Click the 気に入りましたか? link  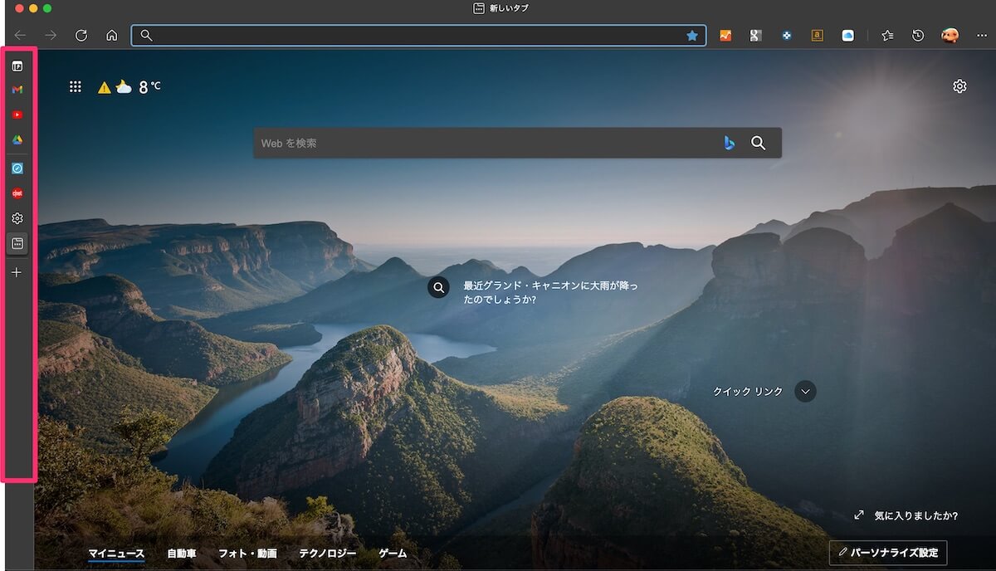pyautogui.click(x=915, y=515)
